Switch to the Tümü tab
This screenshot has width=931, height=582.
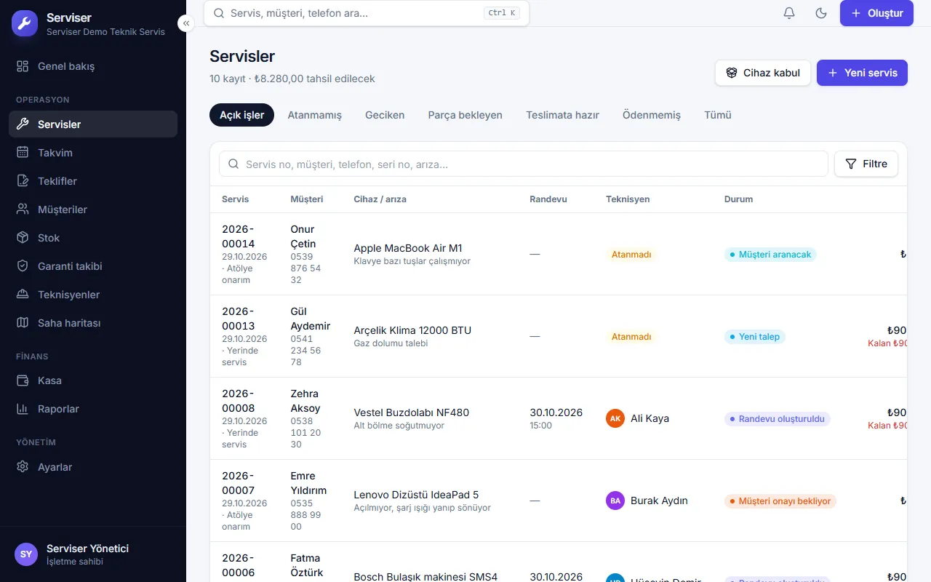click(718, 115)
